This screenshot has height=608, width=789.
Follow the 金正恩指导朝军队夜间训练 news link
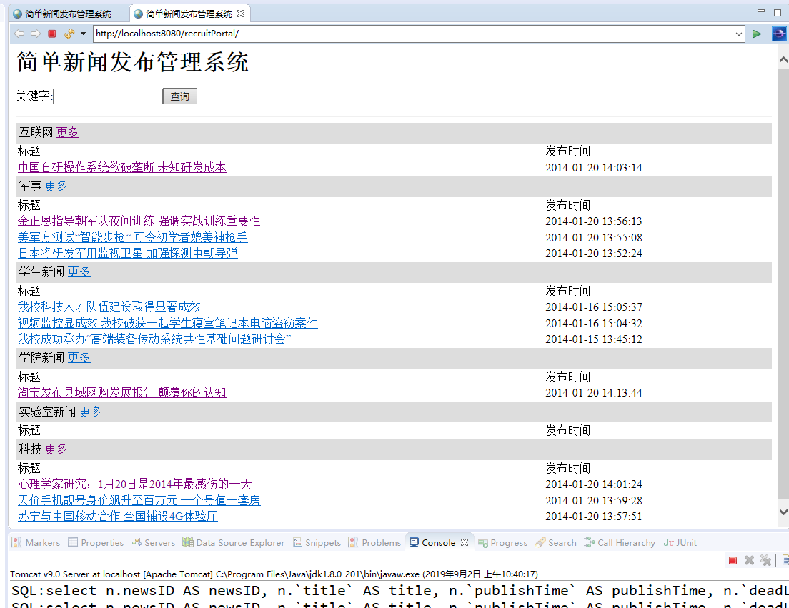tap(138, 221)
